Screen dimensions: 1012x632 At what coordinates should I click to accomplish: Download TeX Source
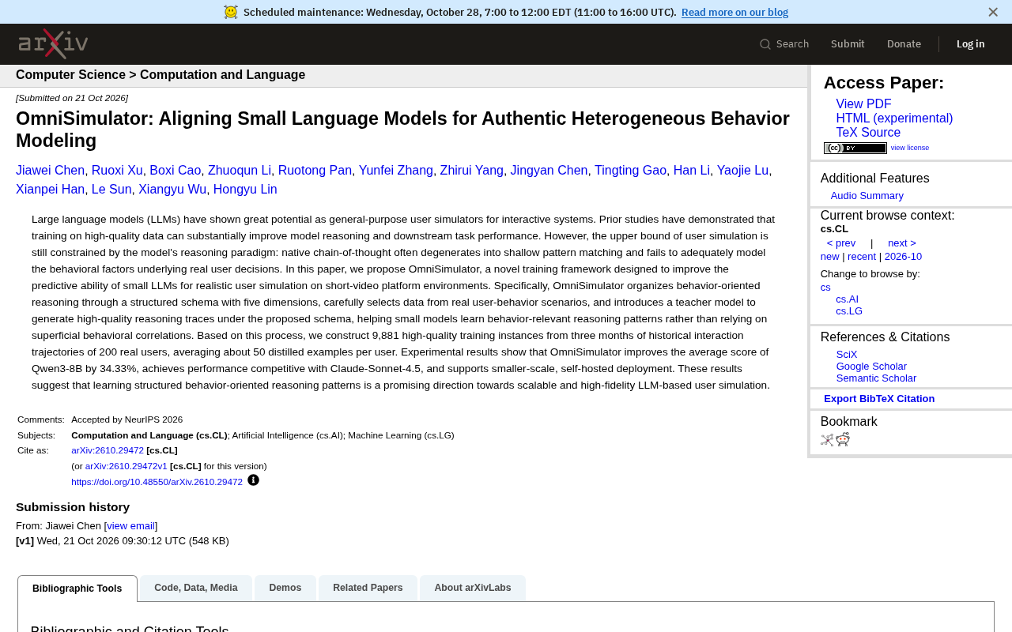pyautogui.click(x=868, y=133)
